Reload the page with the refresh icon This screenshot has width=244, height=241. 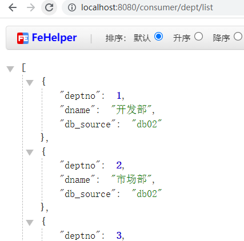[49, 7]
